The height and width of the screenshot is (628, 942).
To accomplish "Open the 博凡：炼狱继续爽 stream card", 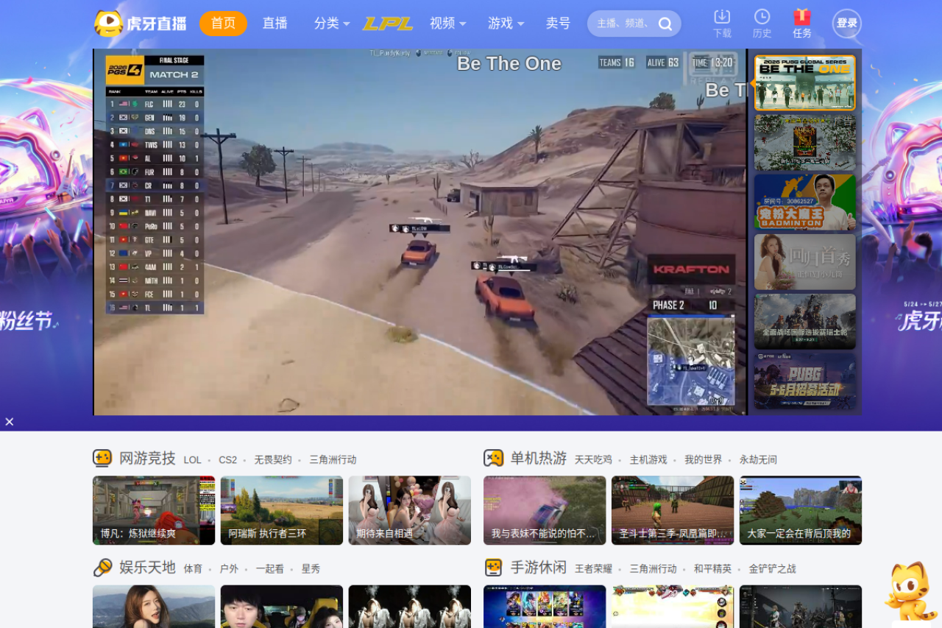I will coord(154,510).
